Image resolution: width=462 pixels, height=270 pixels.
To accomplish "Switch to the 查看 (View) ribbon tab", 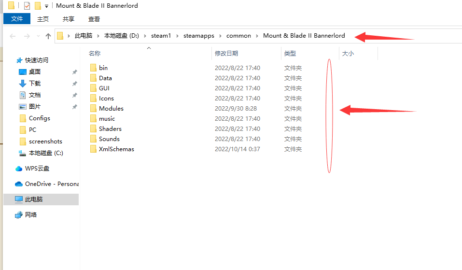I will [94, 19].
